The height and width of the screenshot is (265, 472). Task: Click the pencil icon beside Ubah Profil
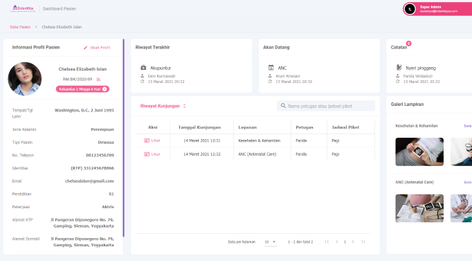tap(86, 48)
